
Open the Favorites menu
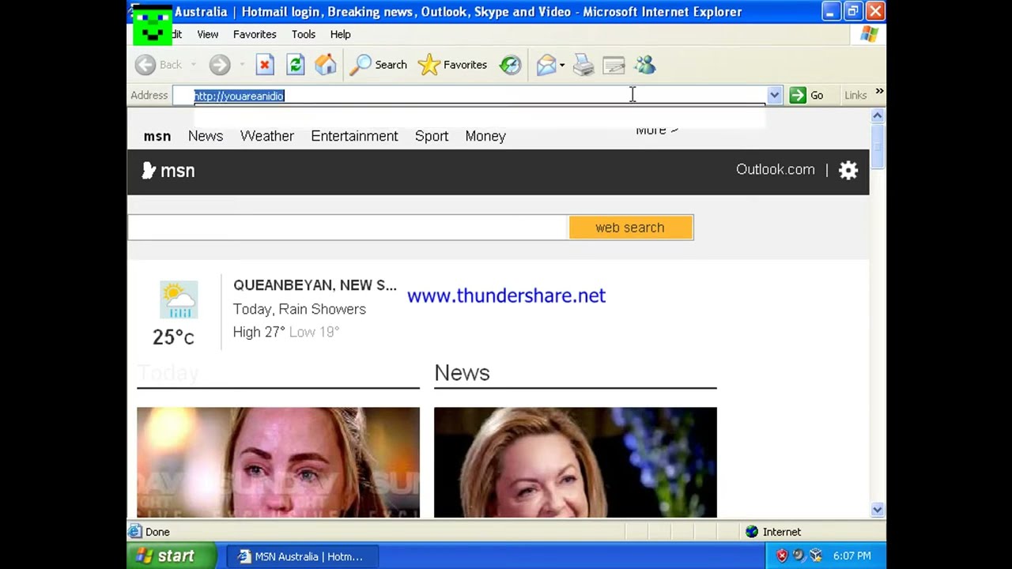coord(255,34)
